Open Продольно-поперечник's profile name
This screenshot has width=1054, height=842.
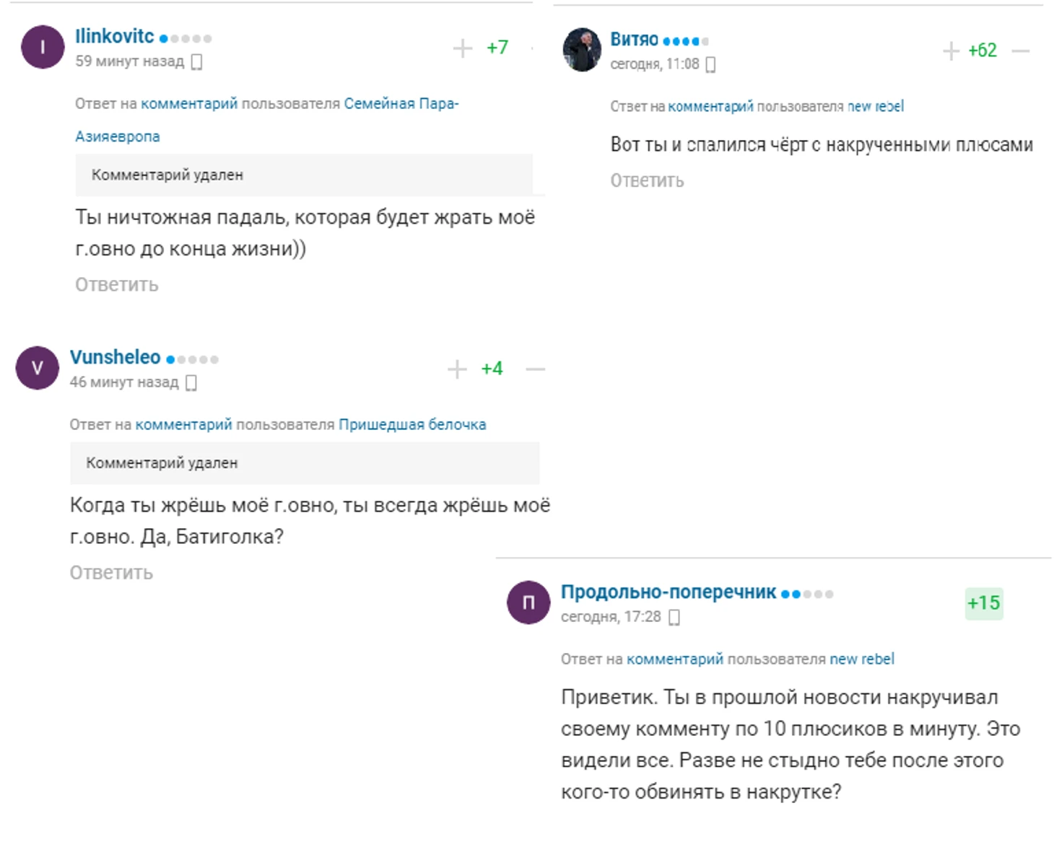[x=668, y=592]
